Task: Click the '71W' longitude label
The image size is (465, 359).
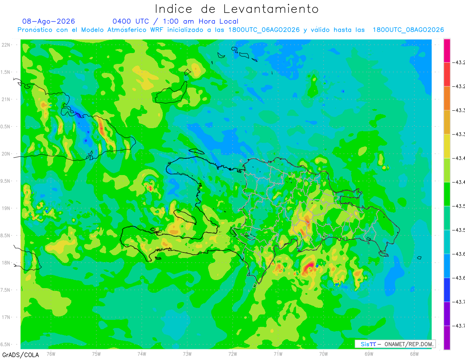Action: 278,354
